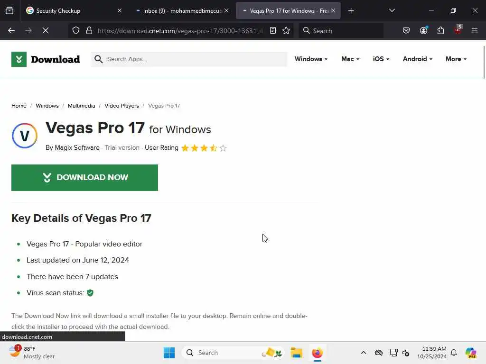The width and height of the screenshot is (486, 364).
Task: Click the uBlock extension icon with badge
Action: 458,30
